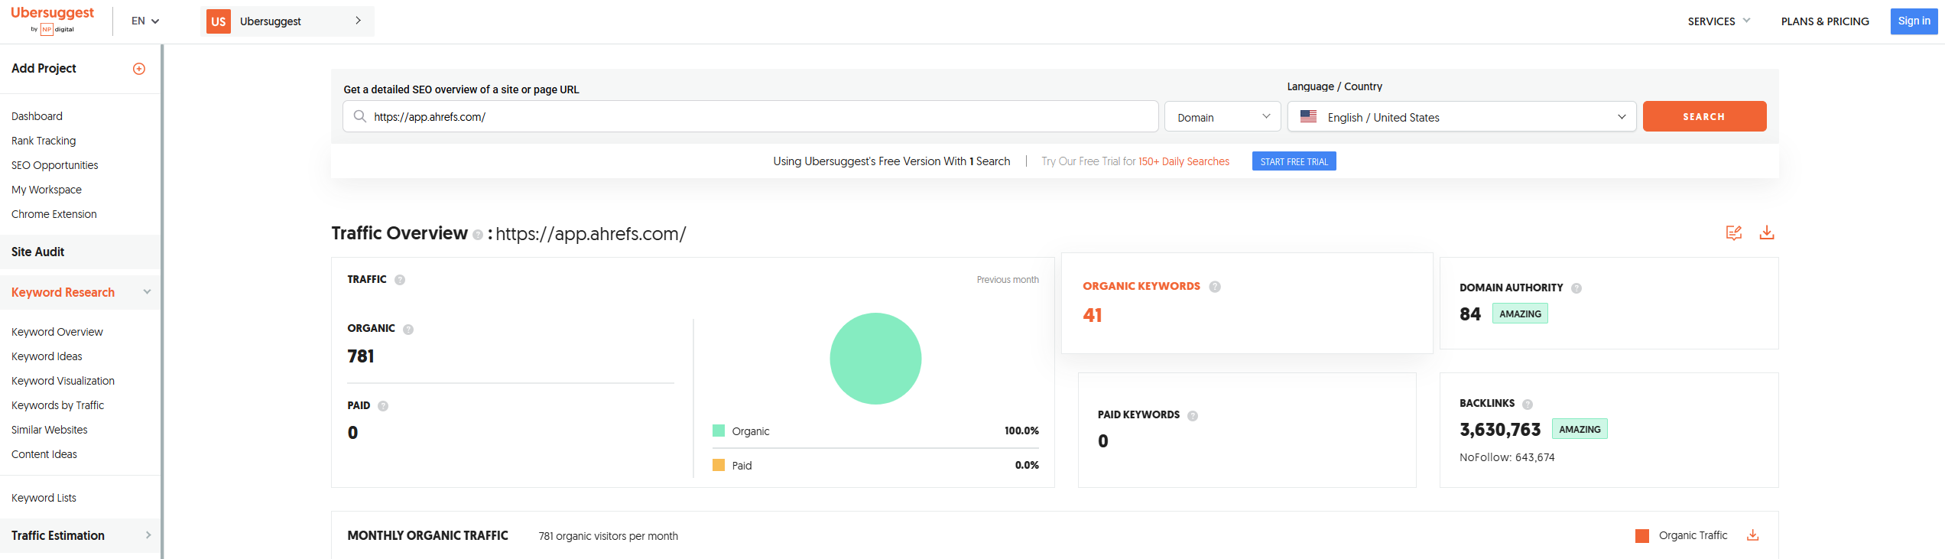
Task: Open Dashboard in the sidebar
Action: click(x=37, y=116)
